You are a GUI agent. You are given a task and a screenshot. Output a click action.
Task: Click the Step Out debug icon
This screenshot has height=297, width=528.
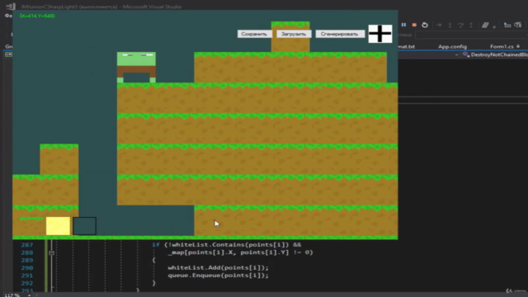(x=471, y=25)
